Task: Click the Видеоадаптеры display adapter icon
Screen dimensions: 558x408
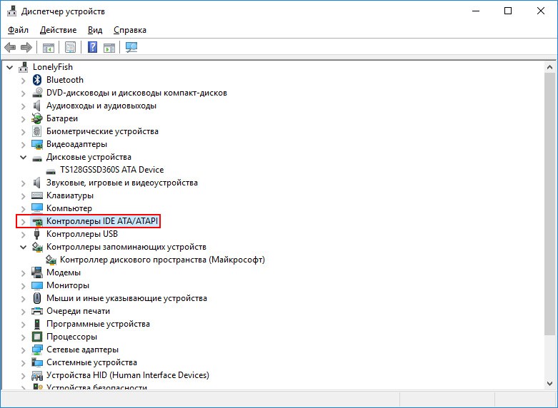Action: point(37,144)
